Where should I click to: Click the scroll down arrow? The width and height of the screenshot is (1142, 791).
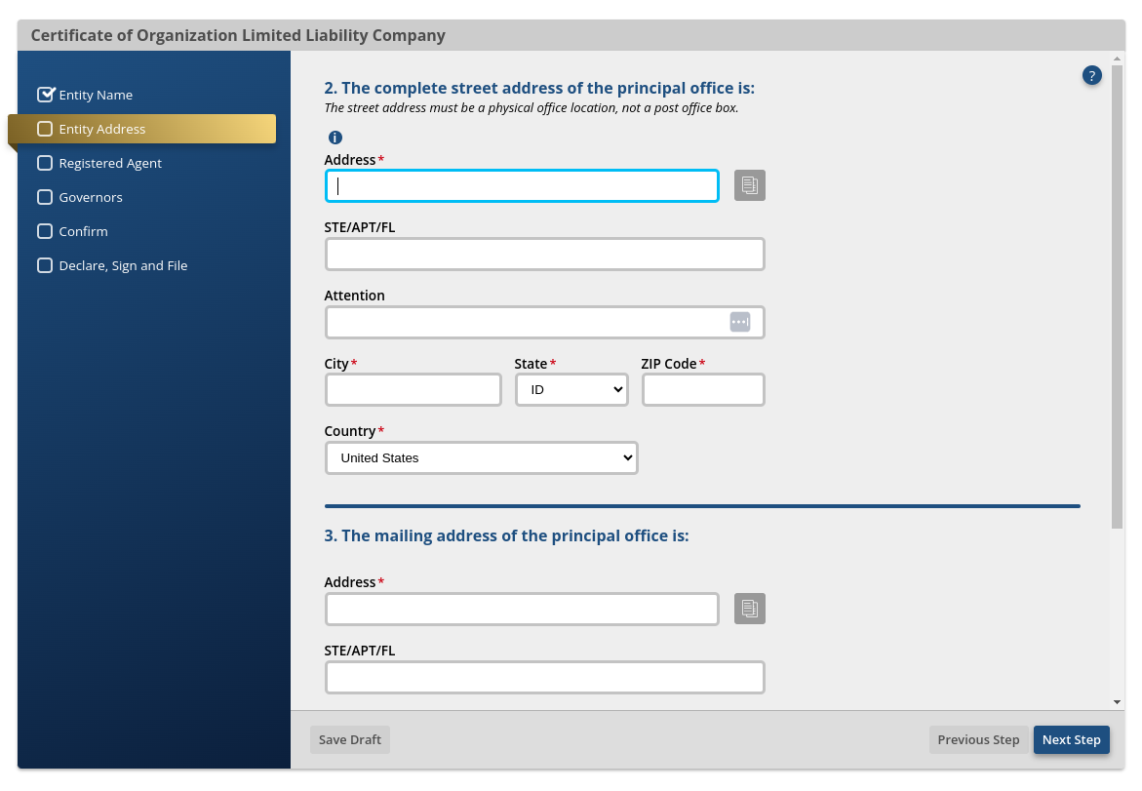(1117, 701)
